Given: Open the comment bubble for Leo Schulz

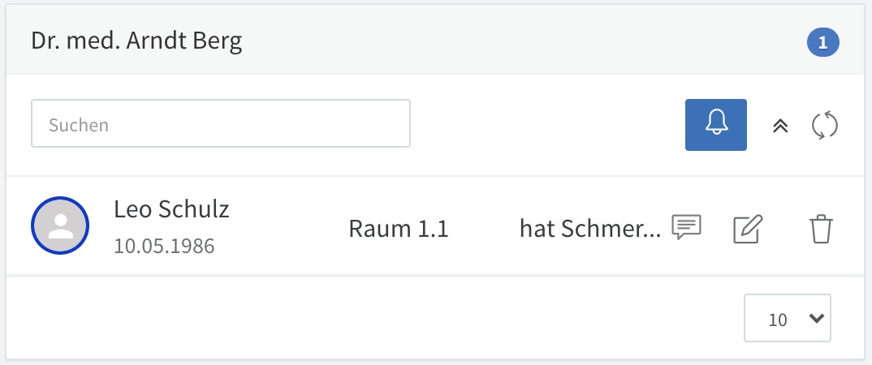Looking at the screenshot, I should coord(686,227).
